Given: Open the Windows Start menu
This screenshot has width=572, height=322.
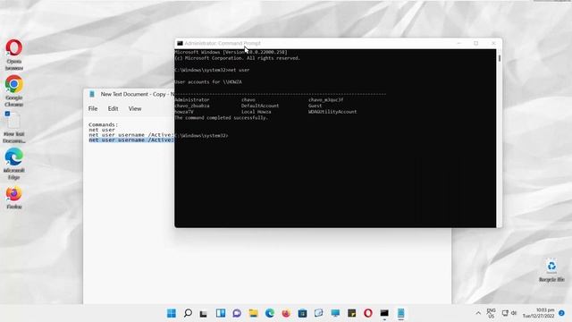Looking at the screenshot, I should (171, 313).
